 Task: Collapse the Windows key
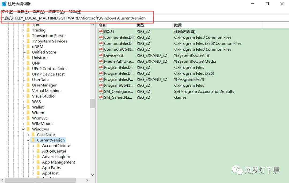pos(23,129)
